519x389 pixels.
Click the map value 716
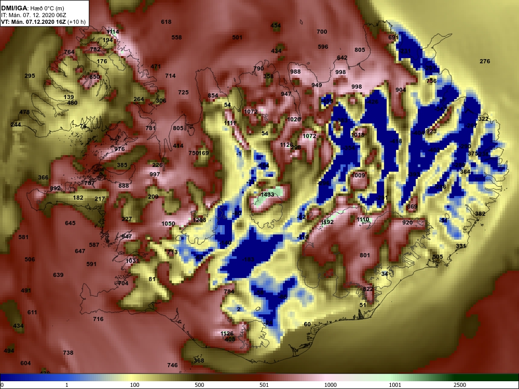pyautogui.click(x=98, y=319)
